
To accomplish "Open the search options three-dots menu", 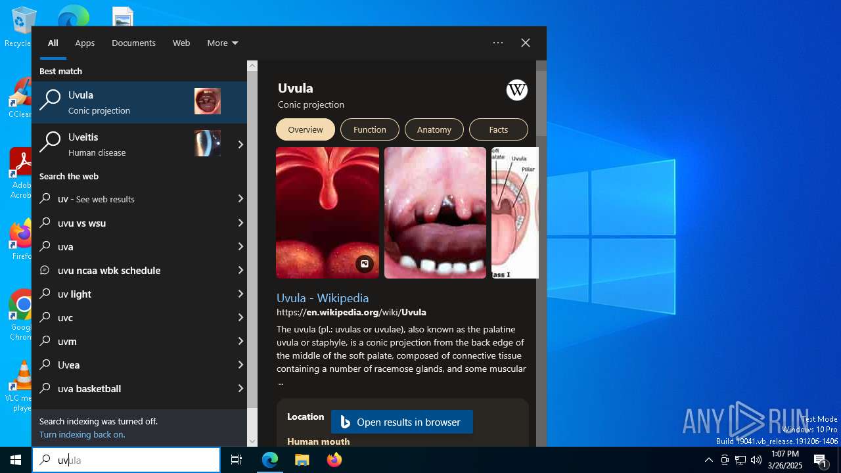I will (x=498, y=43).
